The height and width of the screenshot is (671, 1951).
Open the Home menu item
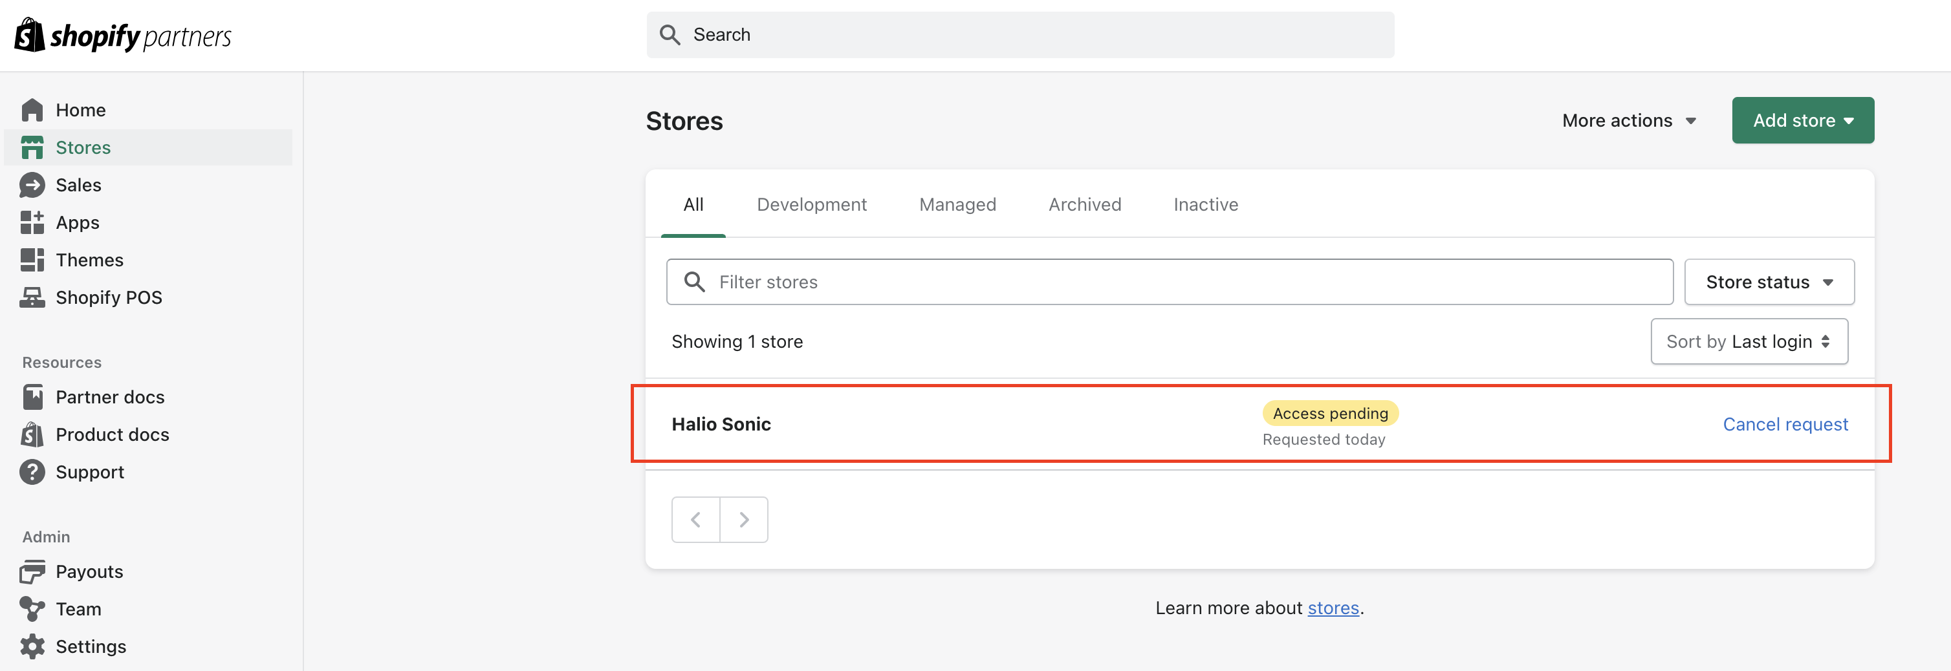[147, 111]
